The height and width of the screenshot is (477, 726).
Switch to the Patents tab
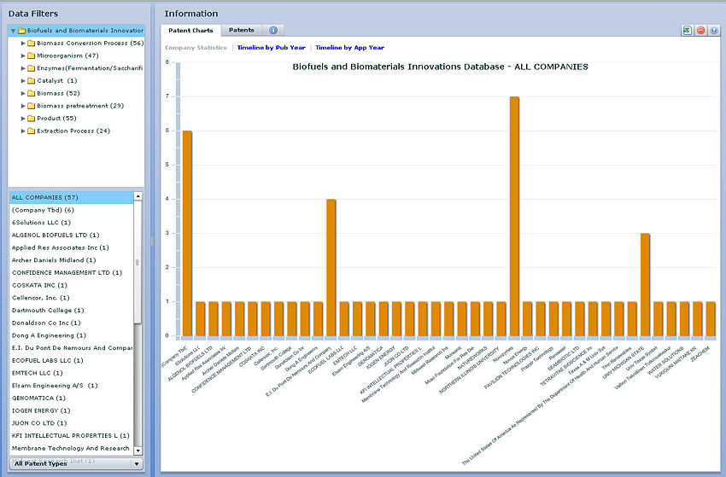242,31
